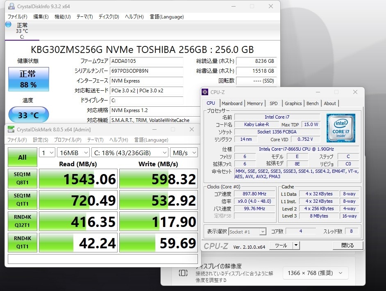Switch to the SPD tab in CPU-Z

273,103
